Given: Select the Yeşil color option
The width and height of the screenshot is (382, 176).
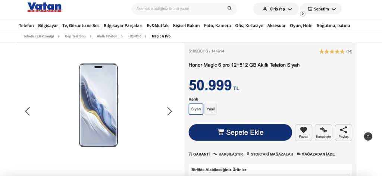Looking at the screenshot, I should click(210, 109).
